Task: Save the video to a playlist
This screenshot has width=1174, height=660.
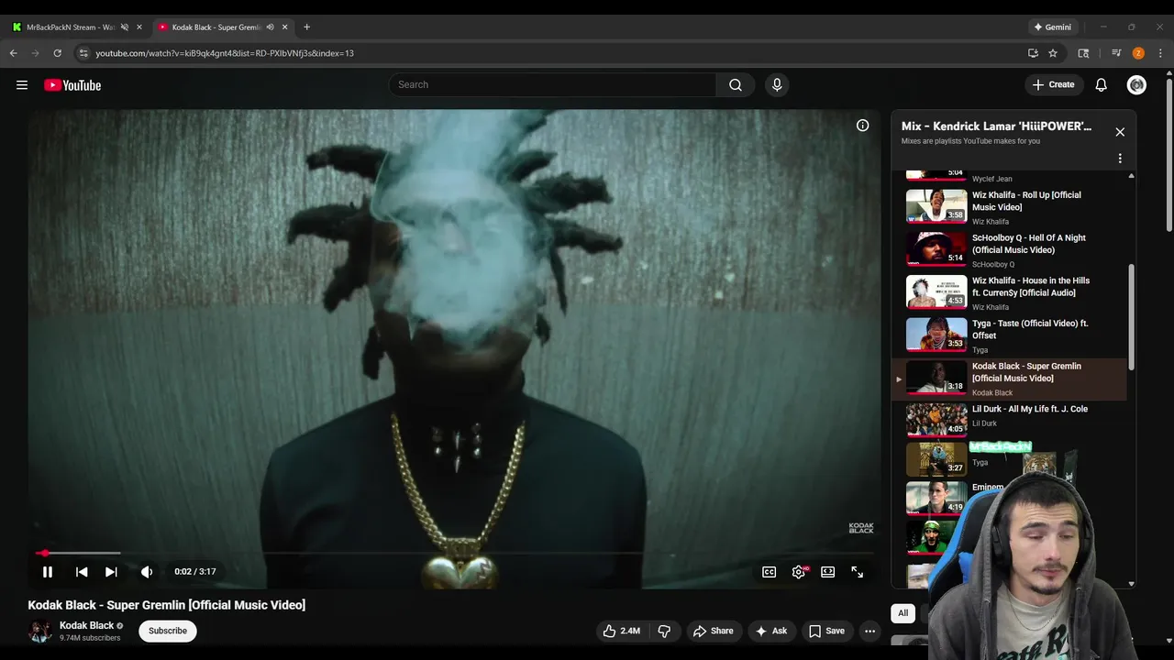Action: click(x=826, y=631)
